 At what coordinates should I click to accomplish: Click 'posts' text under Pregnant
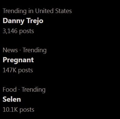tap(26, 70)
